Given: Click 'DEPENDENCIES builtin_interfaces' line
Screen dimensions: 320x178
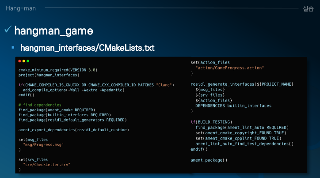Looking at the screenshot, I should (x=233, y=106).
